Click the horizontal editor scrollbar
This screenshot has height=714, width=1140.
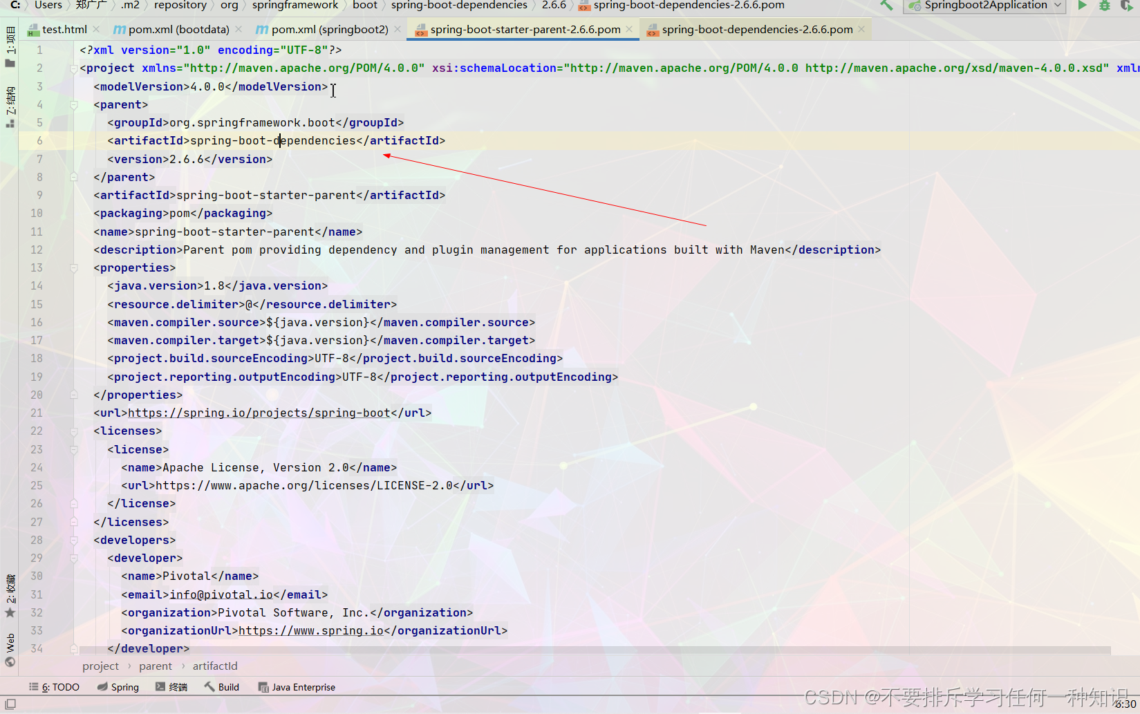pos(595,650)
